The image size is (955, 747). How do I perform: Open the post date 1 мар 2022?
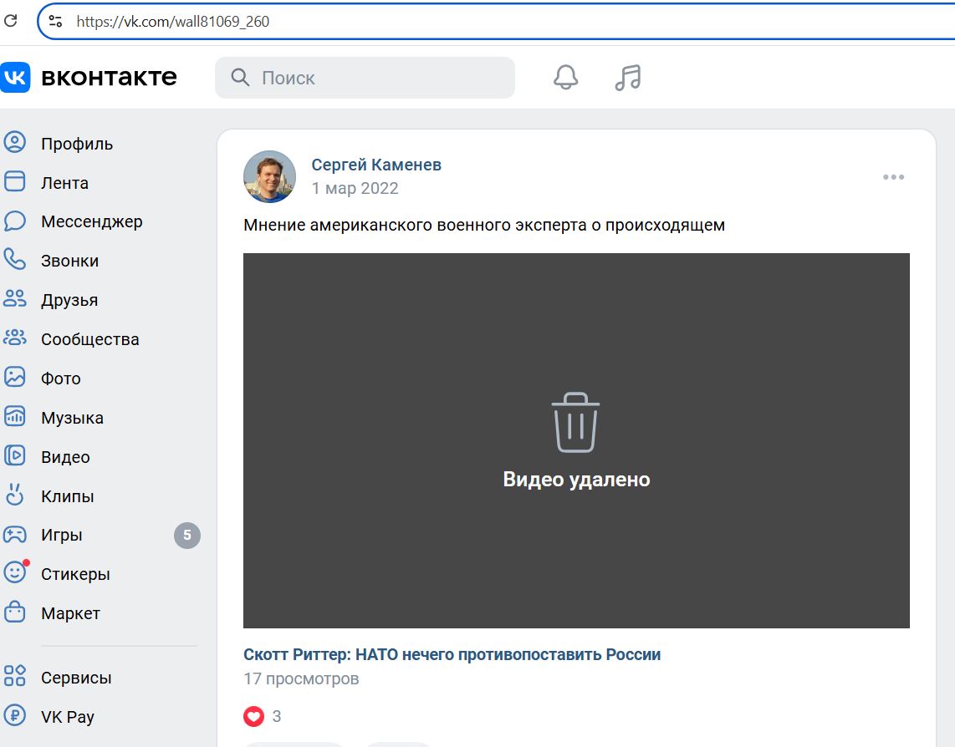355,188
